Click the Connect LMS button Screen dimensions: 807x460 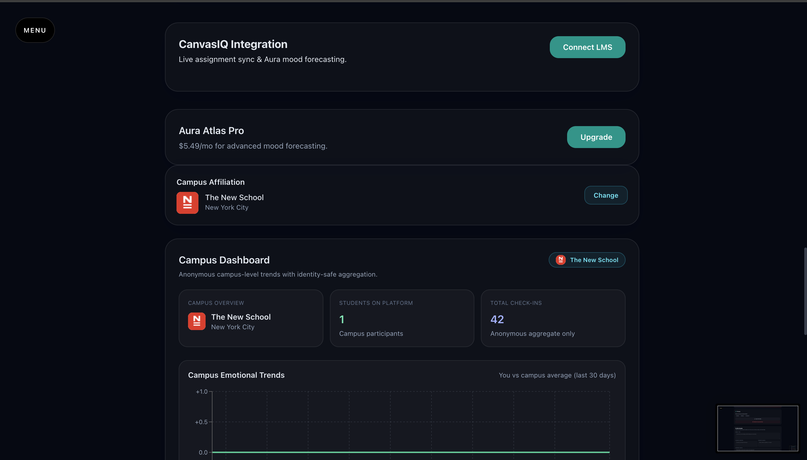tap(587, 47)
